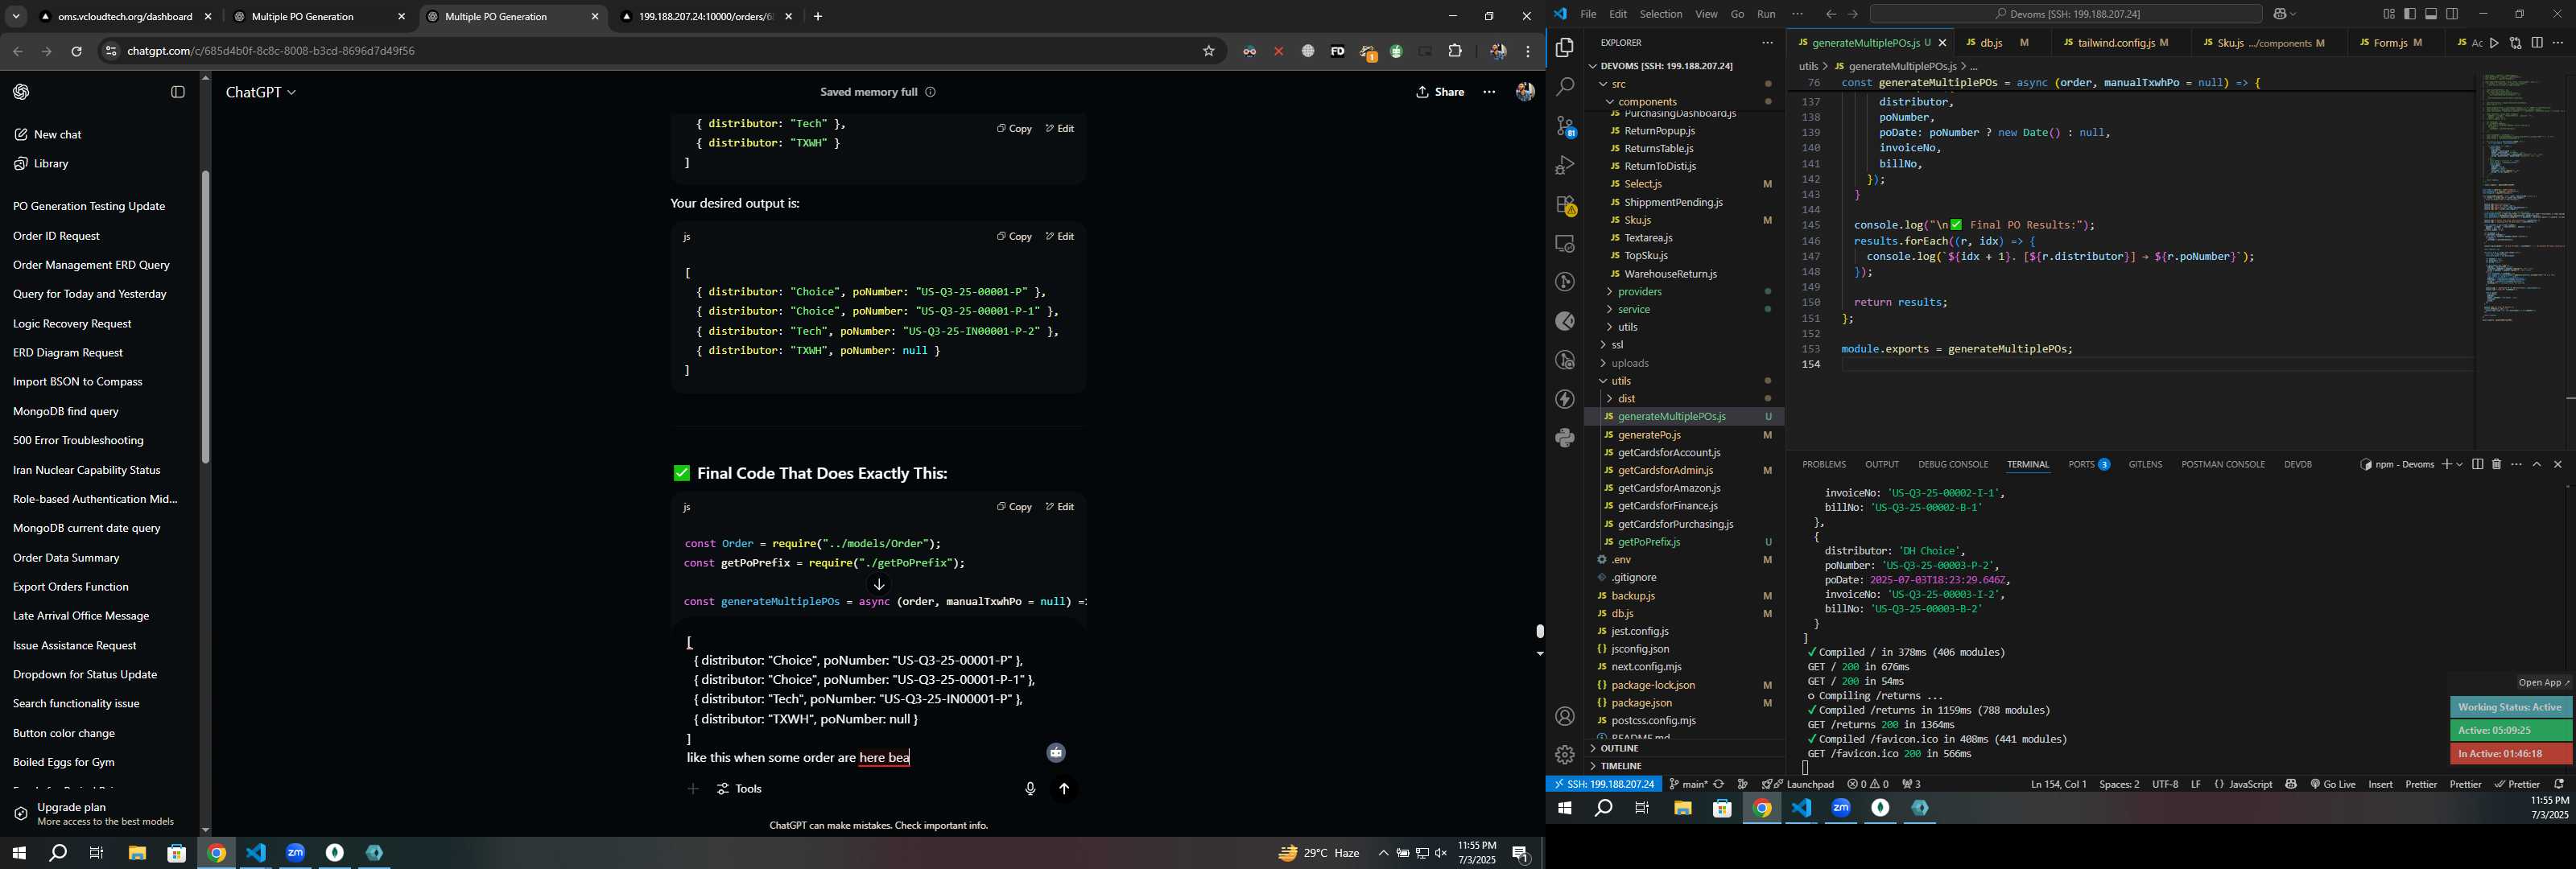This screenshot has width=2576, height=869.
Task: Open VS Code Source Control icon
Action: [1565, 126]
